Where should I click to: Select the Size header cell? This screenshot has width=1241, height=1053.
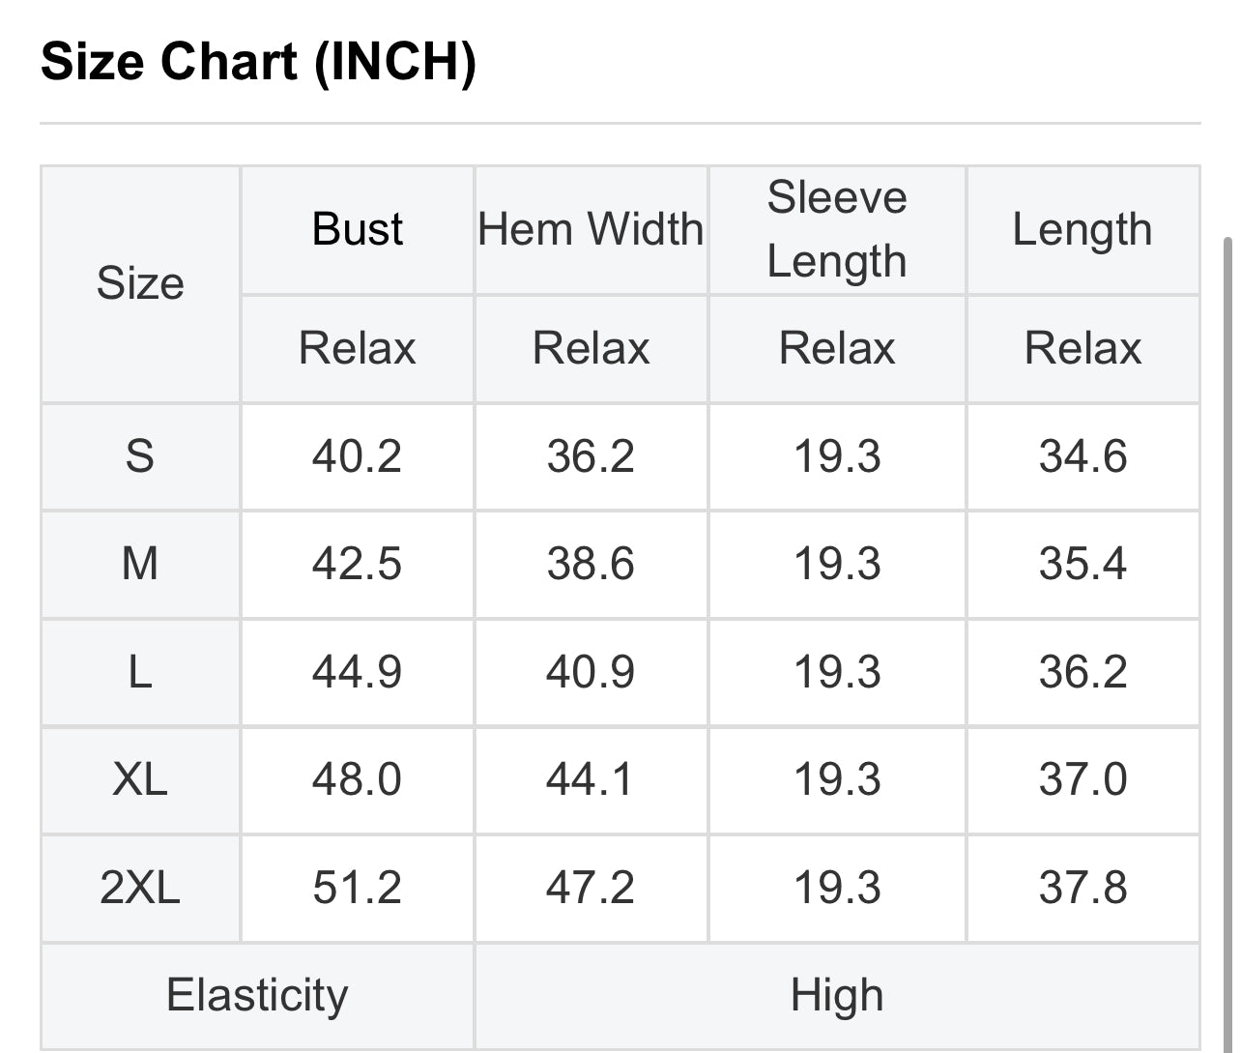coord(140,284)
